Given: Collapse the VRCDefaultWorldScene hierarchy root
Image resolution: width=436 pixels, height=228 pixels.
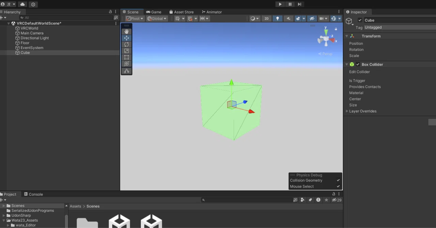Looking at the screenshot, I should 9,23.
